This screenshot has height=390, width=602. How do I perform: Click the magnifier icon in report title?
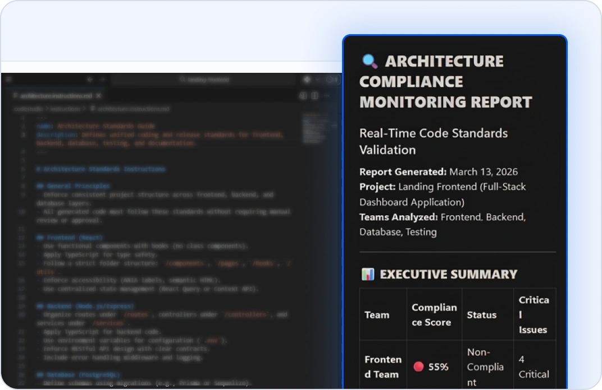[x=369, y=61]
